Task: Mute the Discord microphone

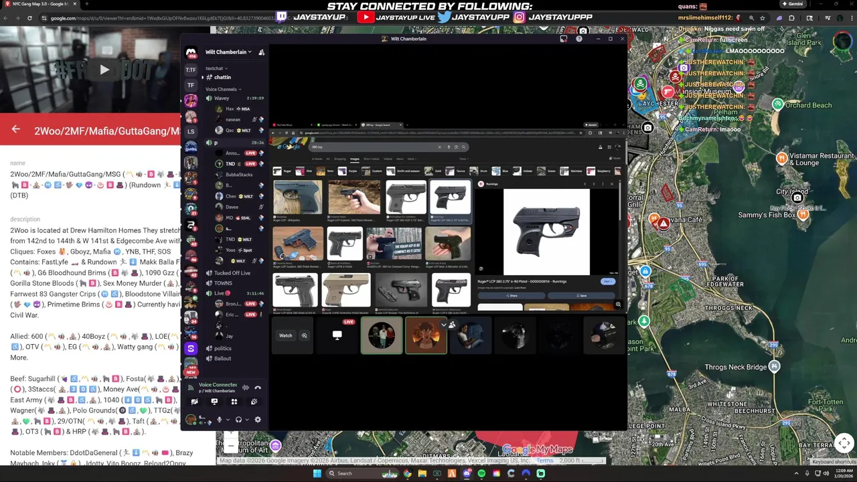Action: pyautogui.click(x=219, y=420)
